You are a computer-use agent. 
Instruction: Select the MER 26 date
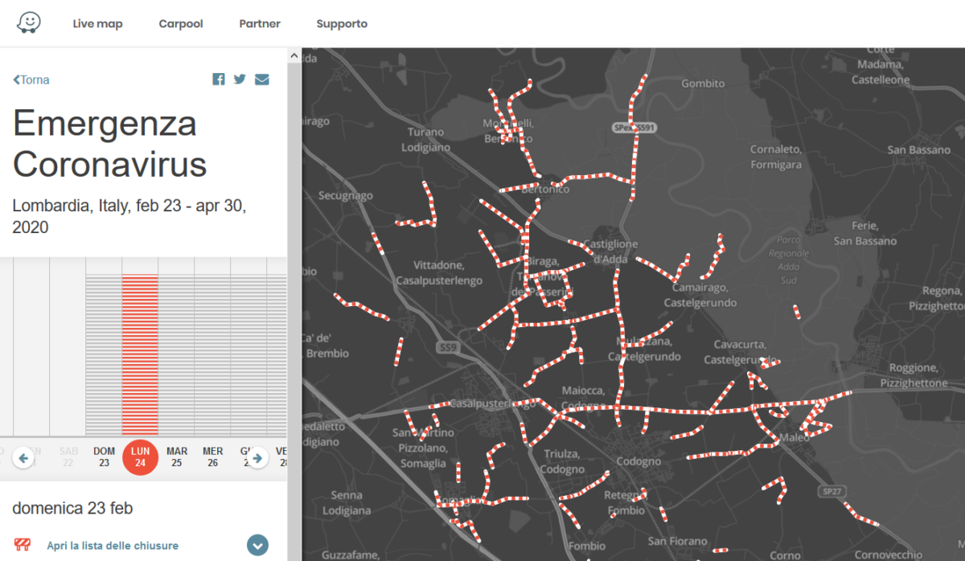212,457
